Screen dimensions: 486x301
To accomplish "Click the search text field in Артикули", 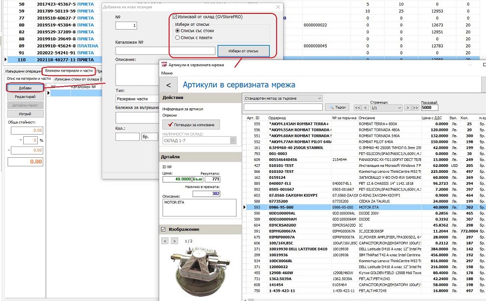I will pos(283,107).
